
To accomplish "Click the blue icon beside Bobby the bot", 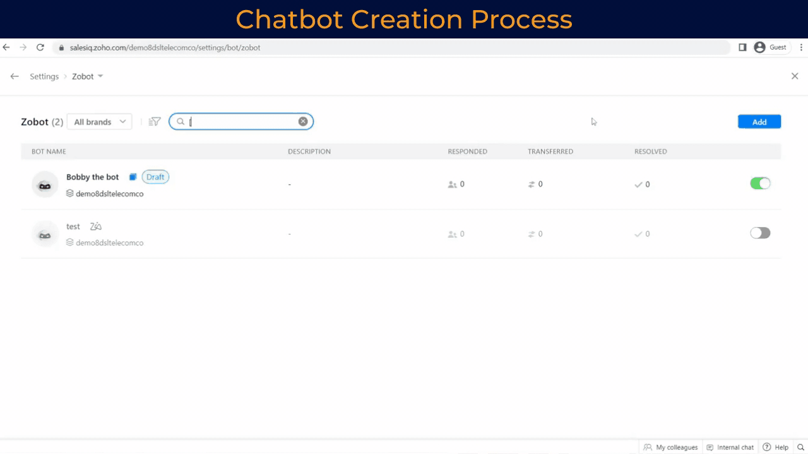I will (x=133, y=177).
